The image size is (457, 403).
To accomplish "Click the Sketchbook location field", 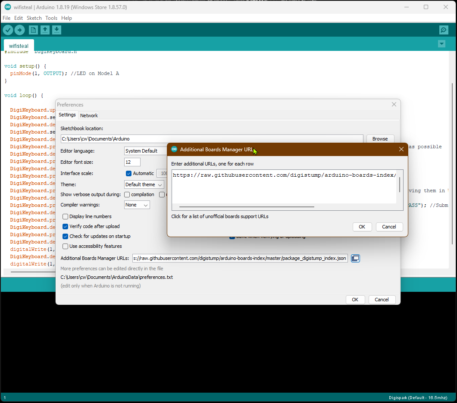I will click(x=212, y=139).
